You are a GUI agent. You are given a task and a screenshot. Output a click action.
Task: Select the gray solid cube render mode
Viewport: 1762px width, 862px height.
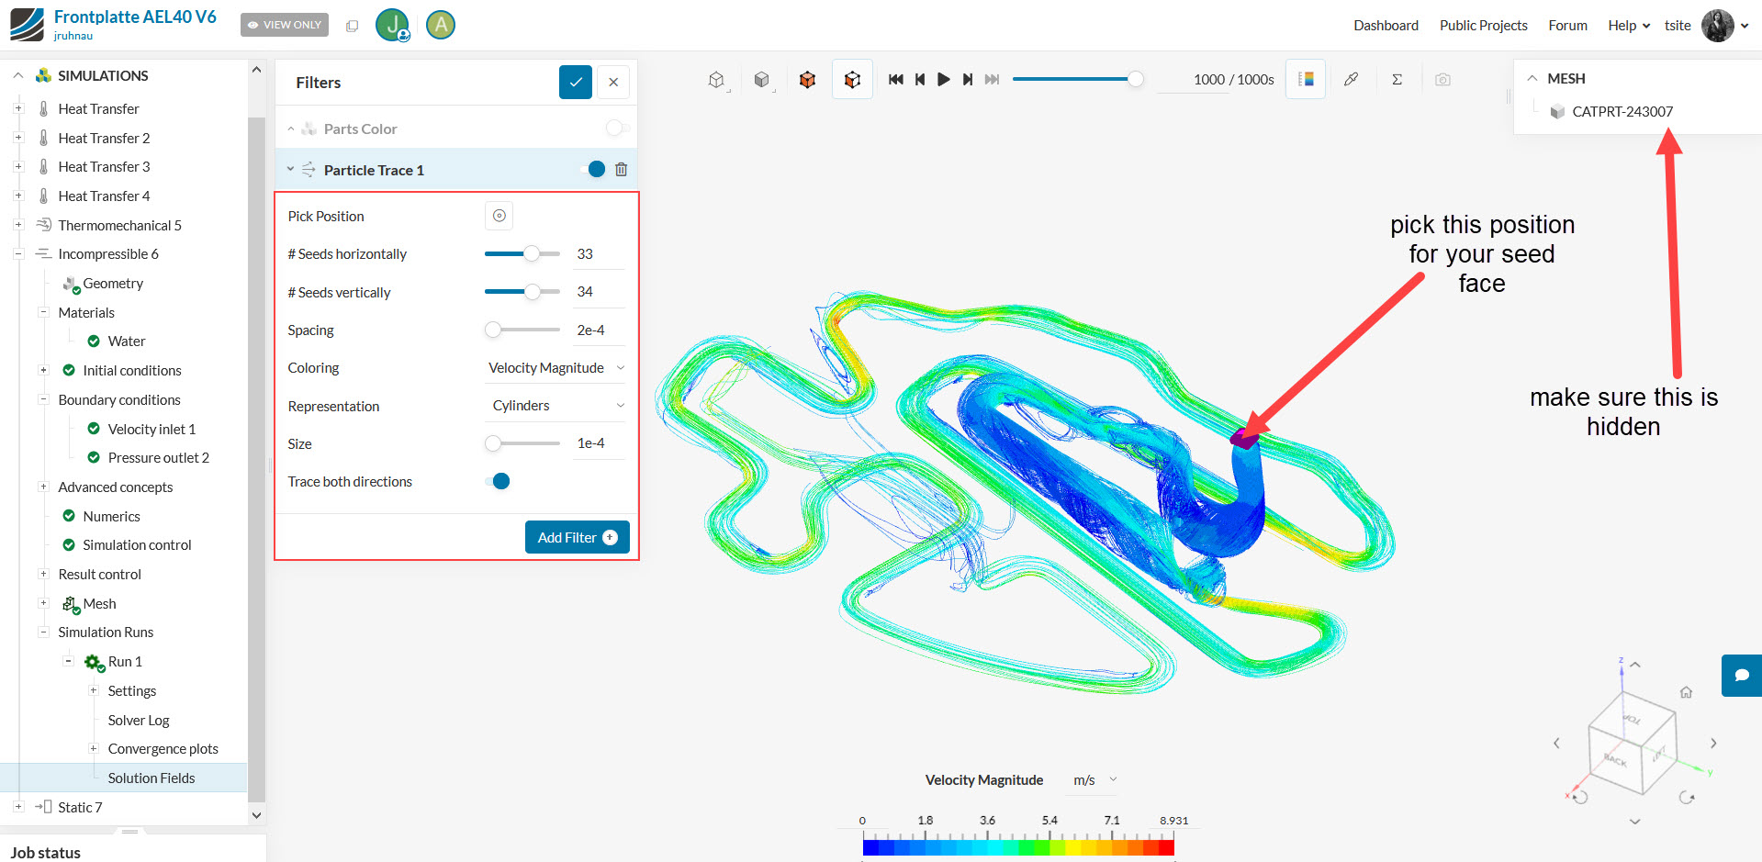click(762, 80)
